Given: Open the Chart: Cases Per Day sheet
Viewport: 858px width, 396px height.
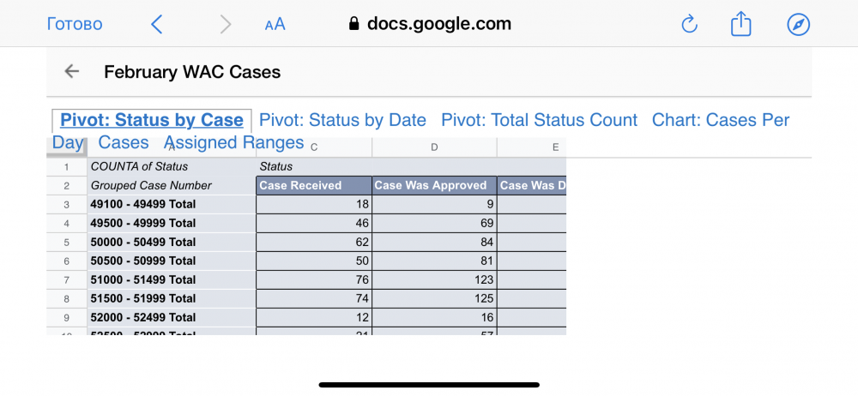Looking at the screenshot, I should click(x=721, y=120).
